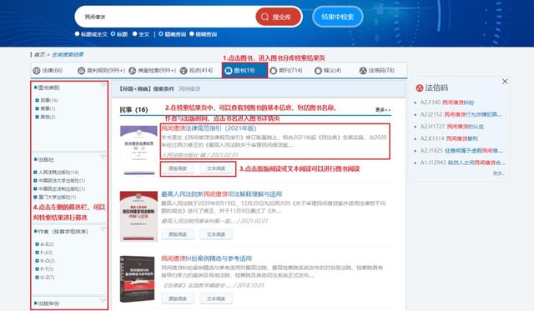Click 更多 link in 法信码 panel

click(x=498, y=173)
